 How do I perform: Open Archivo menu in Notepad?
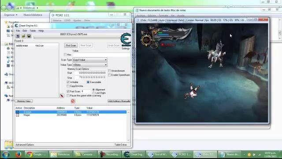(x=141, y=16)
